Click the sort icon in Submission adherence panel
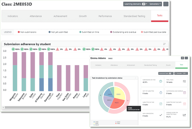Image resolution: width=192 pixels, height=129 pixels. (x=164, y=44)
